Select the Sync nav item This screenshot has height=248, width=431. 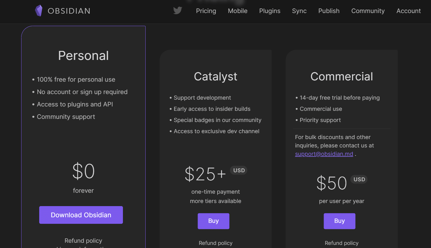(x=299, y=11)
